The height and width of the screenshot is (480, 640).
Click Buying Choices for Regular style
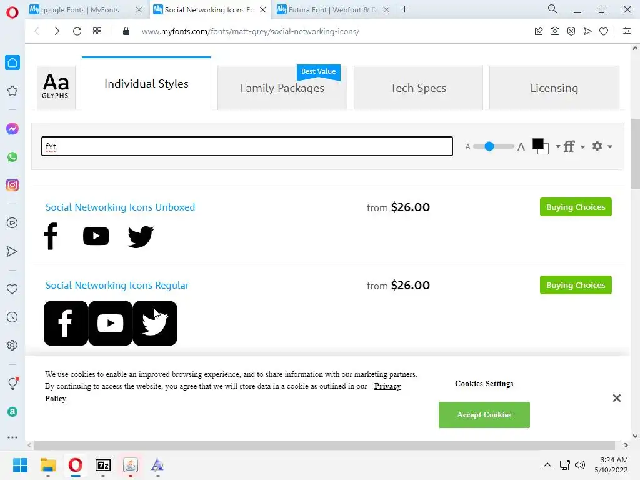[576, 285]
